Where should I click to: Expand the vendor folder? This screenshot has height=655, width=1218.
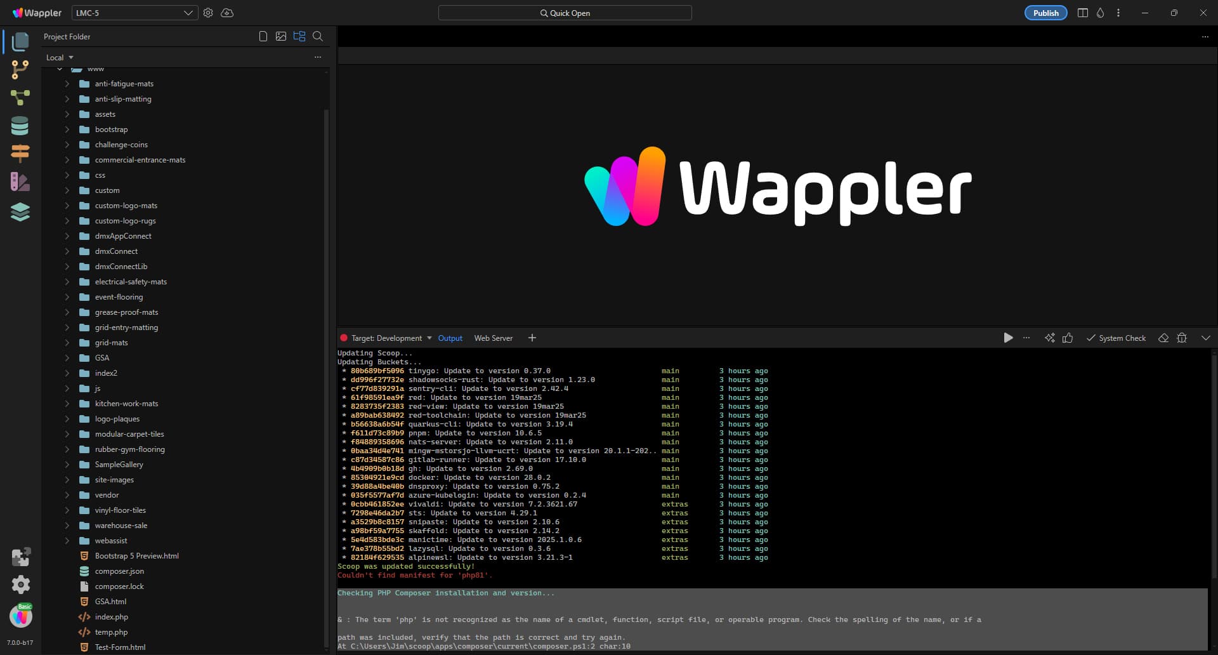click(67, 495)
